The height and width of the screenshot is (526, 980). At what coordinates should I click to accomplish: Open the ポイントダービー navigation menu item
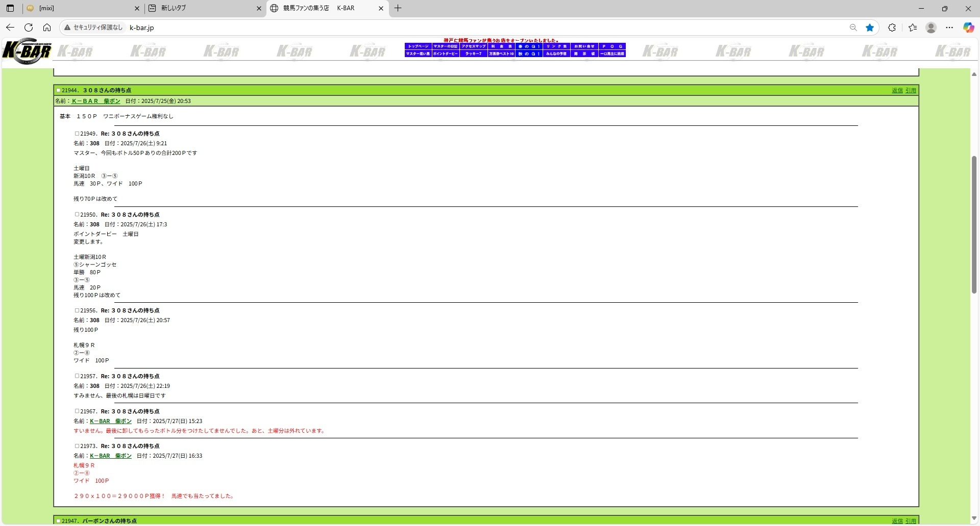(446, 54)
